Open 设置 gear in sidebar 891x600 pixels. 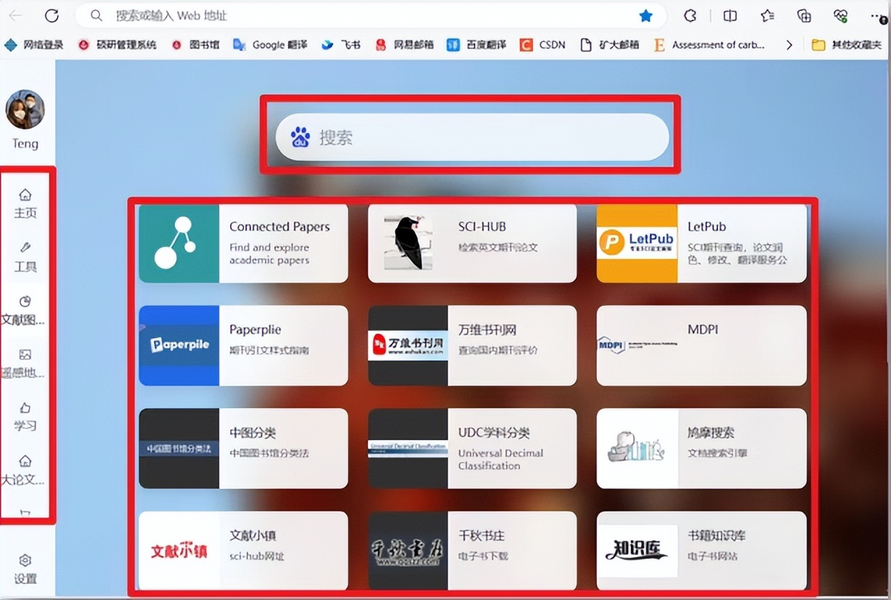pos(25,569)
